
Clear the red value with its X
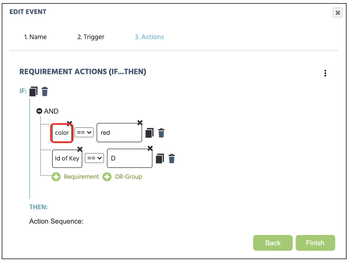point(140,123)
